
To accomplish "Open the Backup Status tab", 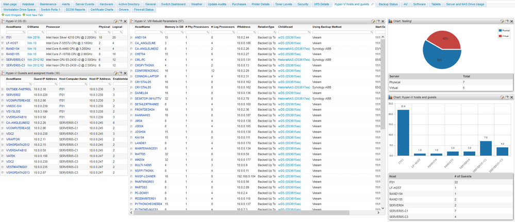I will [388, 4].
